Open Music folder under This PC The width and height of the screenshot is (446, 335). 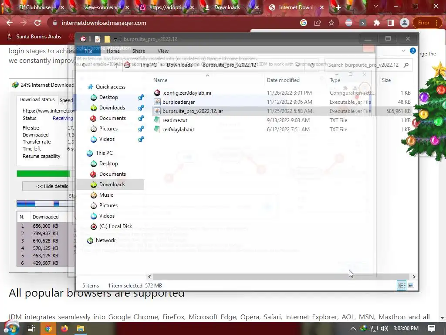pyautogui.click(x=106, y=195)
